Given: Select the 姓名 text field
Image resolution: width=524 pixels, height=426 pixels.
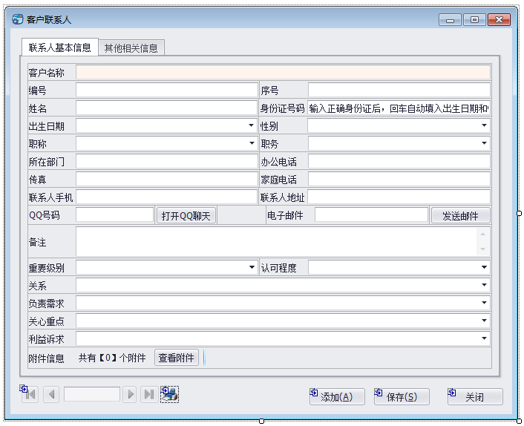Looking at the screenshot, I should (167, 108).
